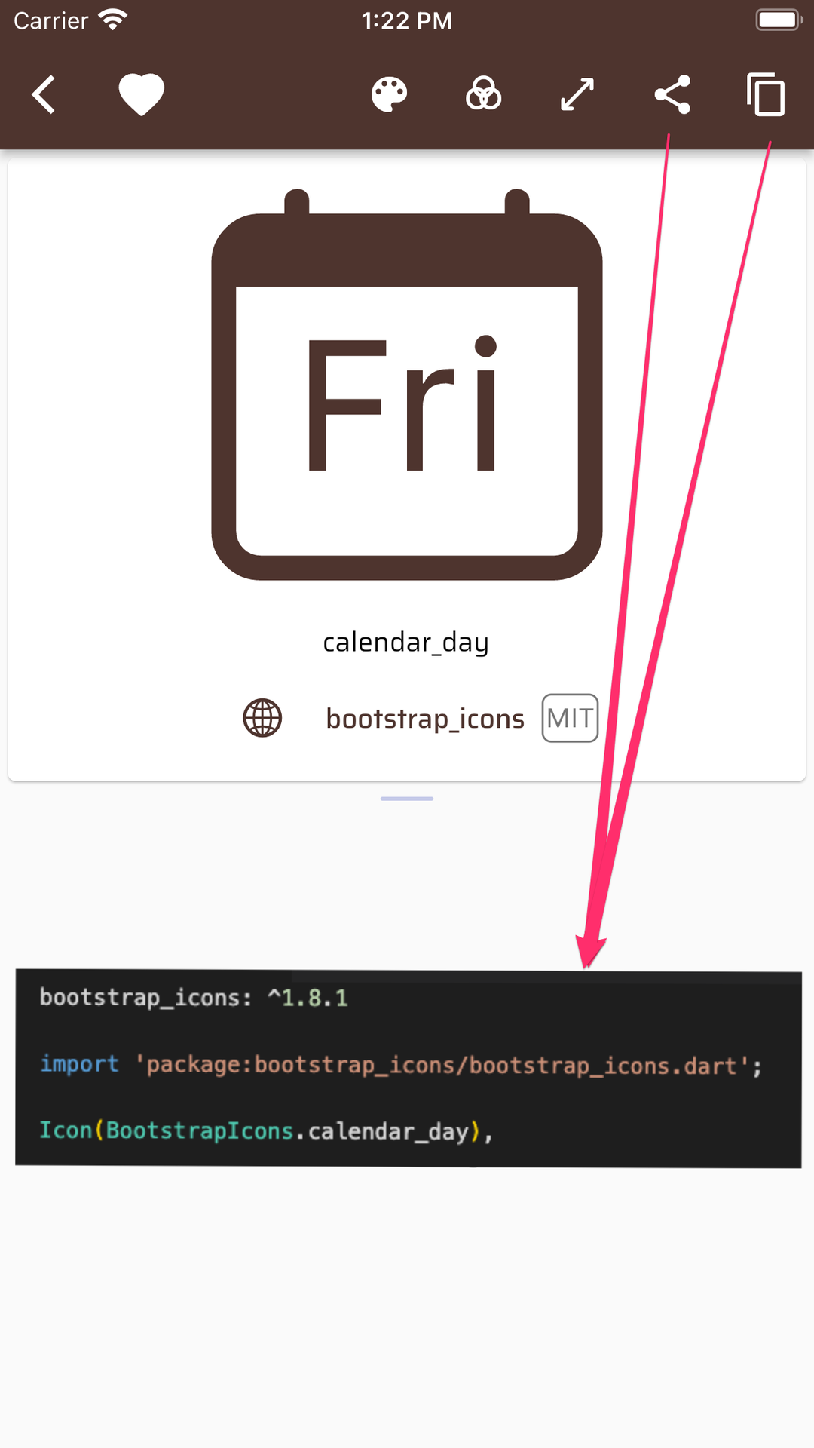Tap the battery indicator in status bar
Screen dimensions: 814x1448
tap(779, 20)
